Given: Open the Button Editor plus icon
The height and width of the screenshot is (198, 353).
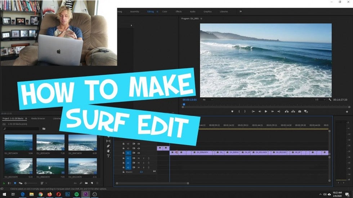Looking at the screenshot, I should [x=347, y=111].
